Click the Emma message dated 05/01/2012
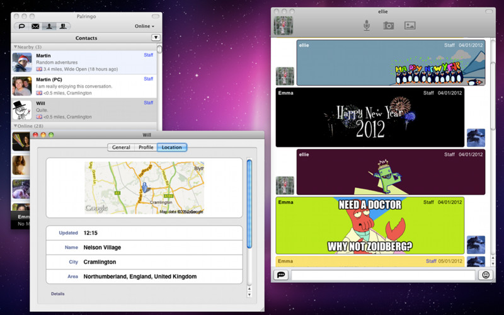 tap(370, 261)
